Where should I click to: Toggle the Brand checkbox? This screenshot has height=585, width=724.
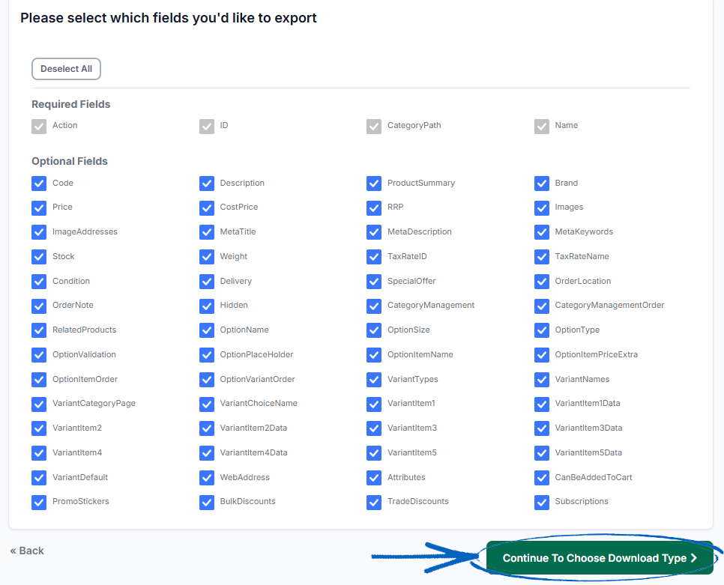coord(542,184)
